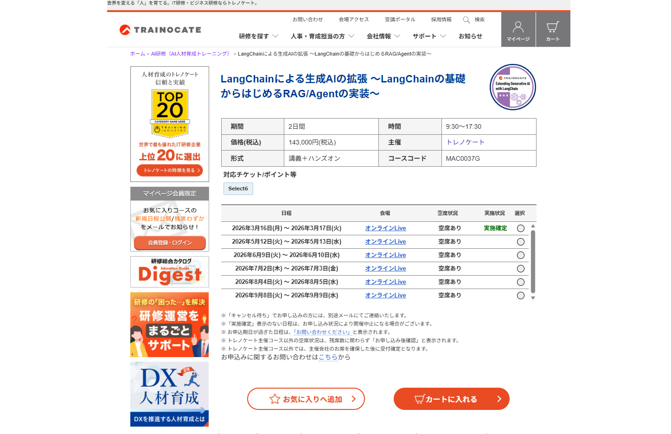Open the 研修総合カタログ Digest banner
The width and height of the screenshot is (671, 434).
169,272
